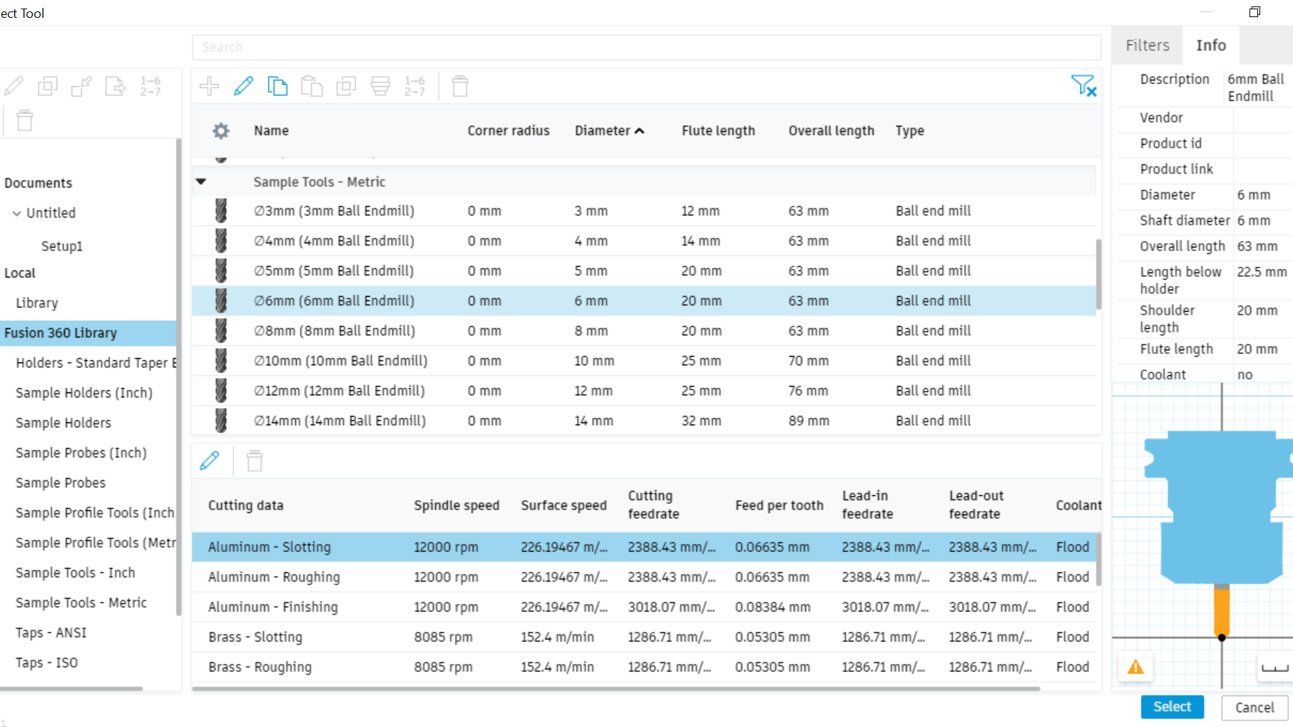This screenshot has width=1293, height=727.
Task: Renumber tools with the 1-6 2-7 icon
Action: click(414, 86)
